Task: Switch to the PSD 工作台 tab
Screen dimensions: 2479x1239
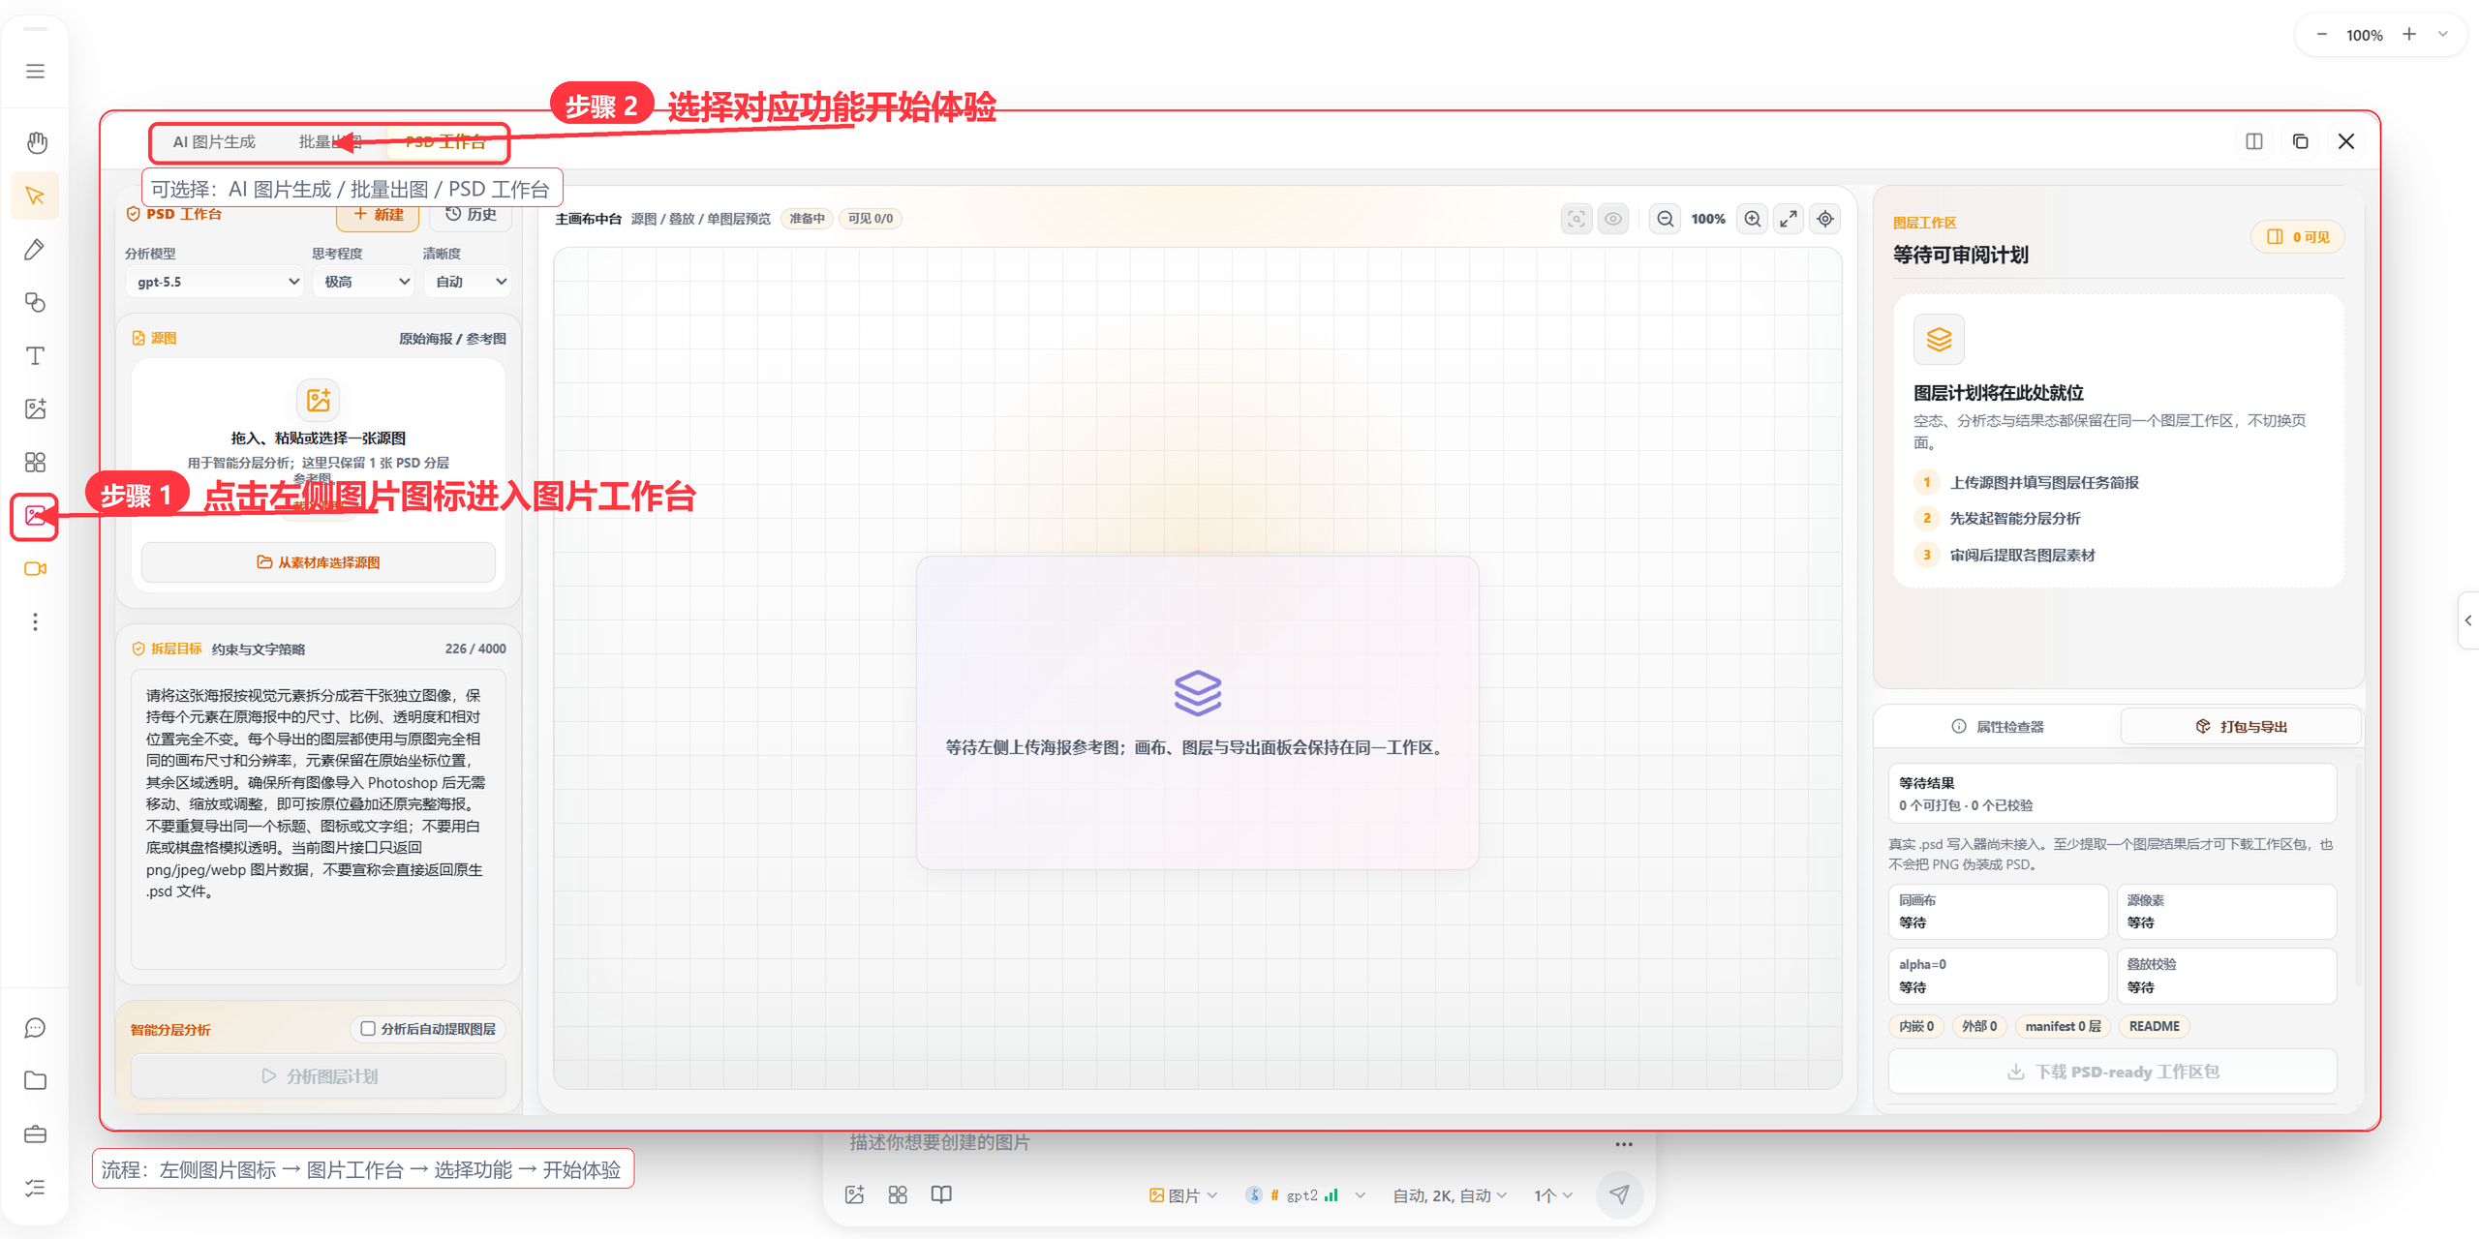Action: pyautogui.click(x=445, y=142)
